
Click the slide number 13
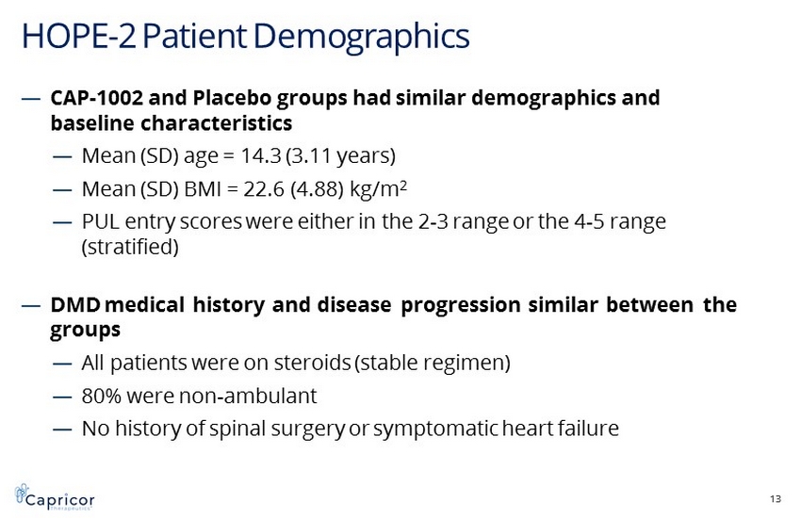click(x=776, y=498)
